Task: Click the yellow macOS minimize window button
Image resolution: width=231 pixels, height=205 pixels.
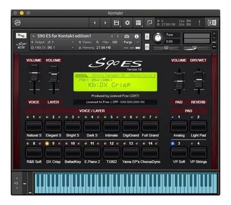Action: click(x=22, y=13)
